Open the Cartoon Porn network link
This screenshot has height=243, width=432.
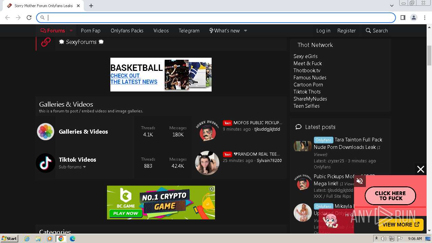(308, 84)
